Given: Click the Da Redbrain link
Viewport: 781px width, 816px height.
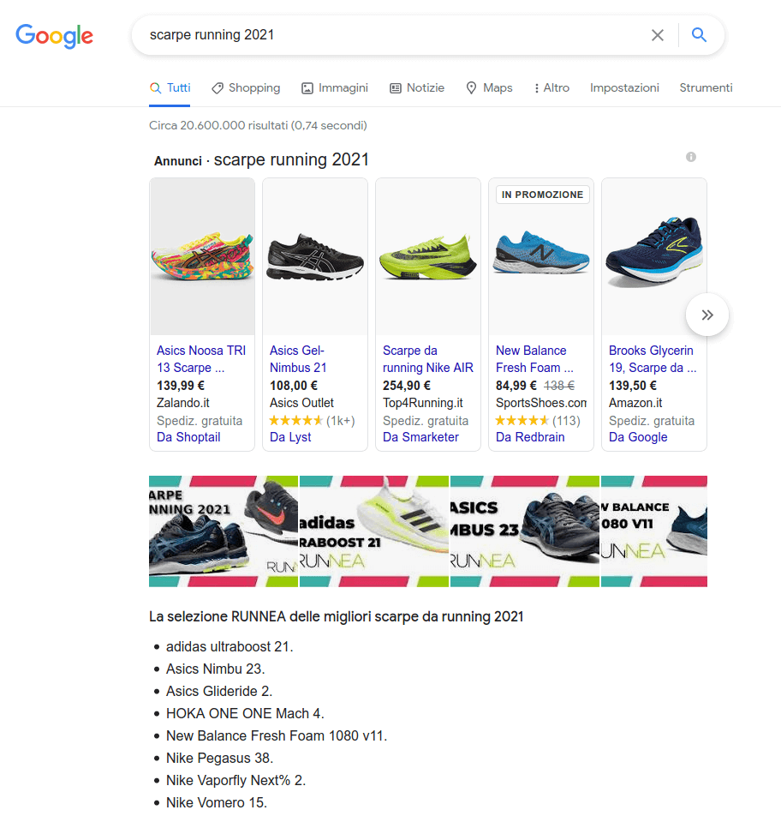Looking at the screenshot, I should point(530,437).
